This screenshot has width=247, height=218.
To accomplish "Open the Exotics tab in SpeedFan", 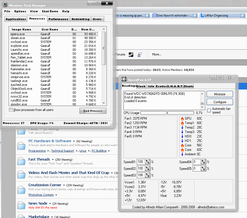I will tap(161, 86).
